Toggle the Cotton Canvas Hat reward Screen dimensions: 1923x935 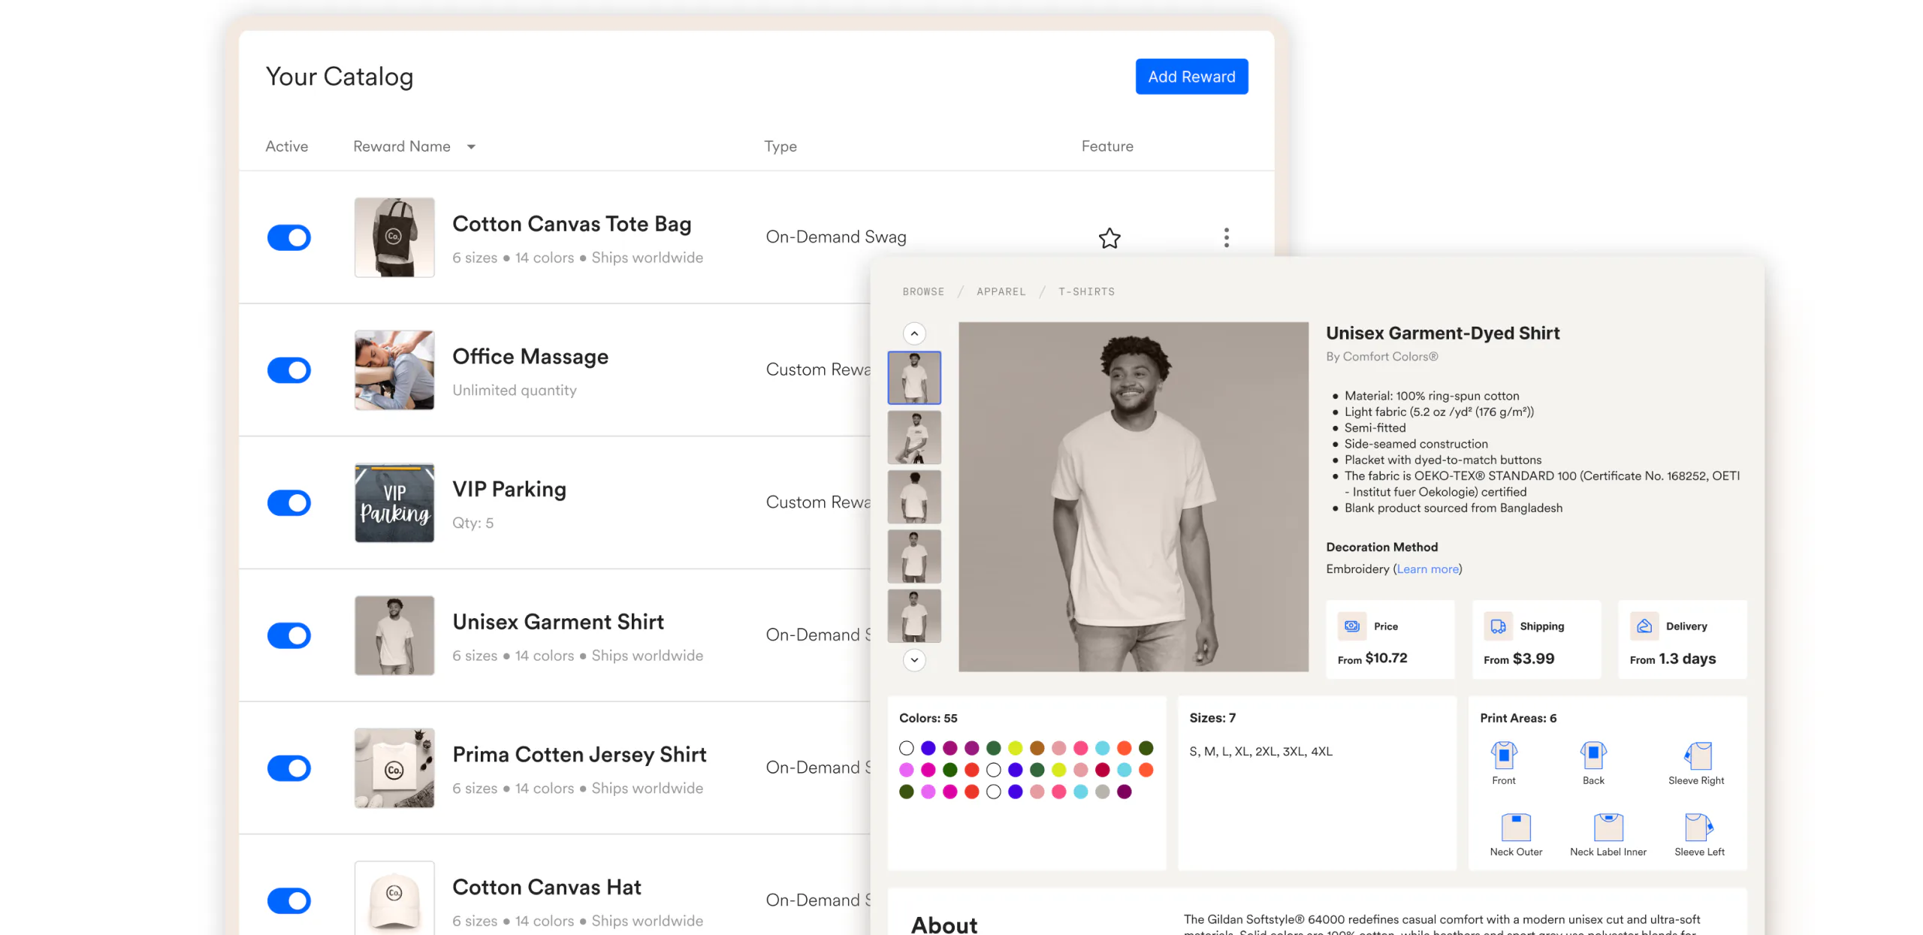point(288,900)
